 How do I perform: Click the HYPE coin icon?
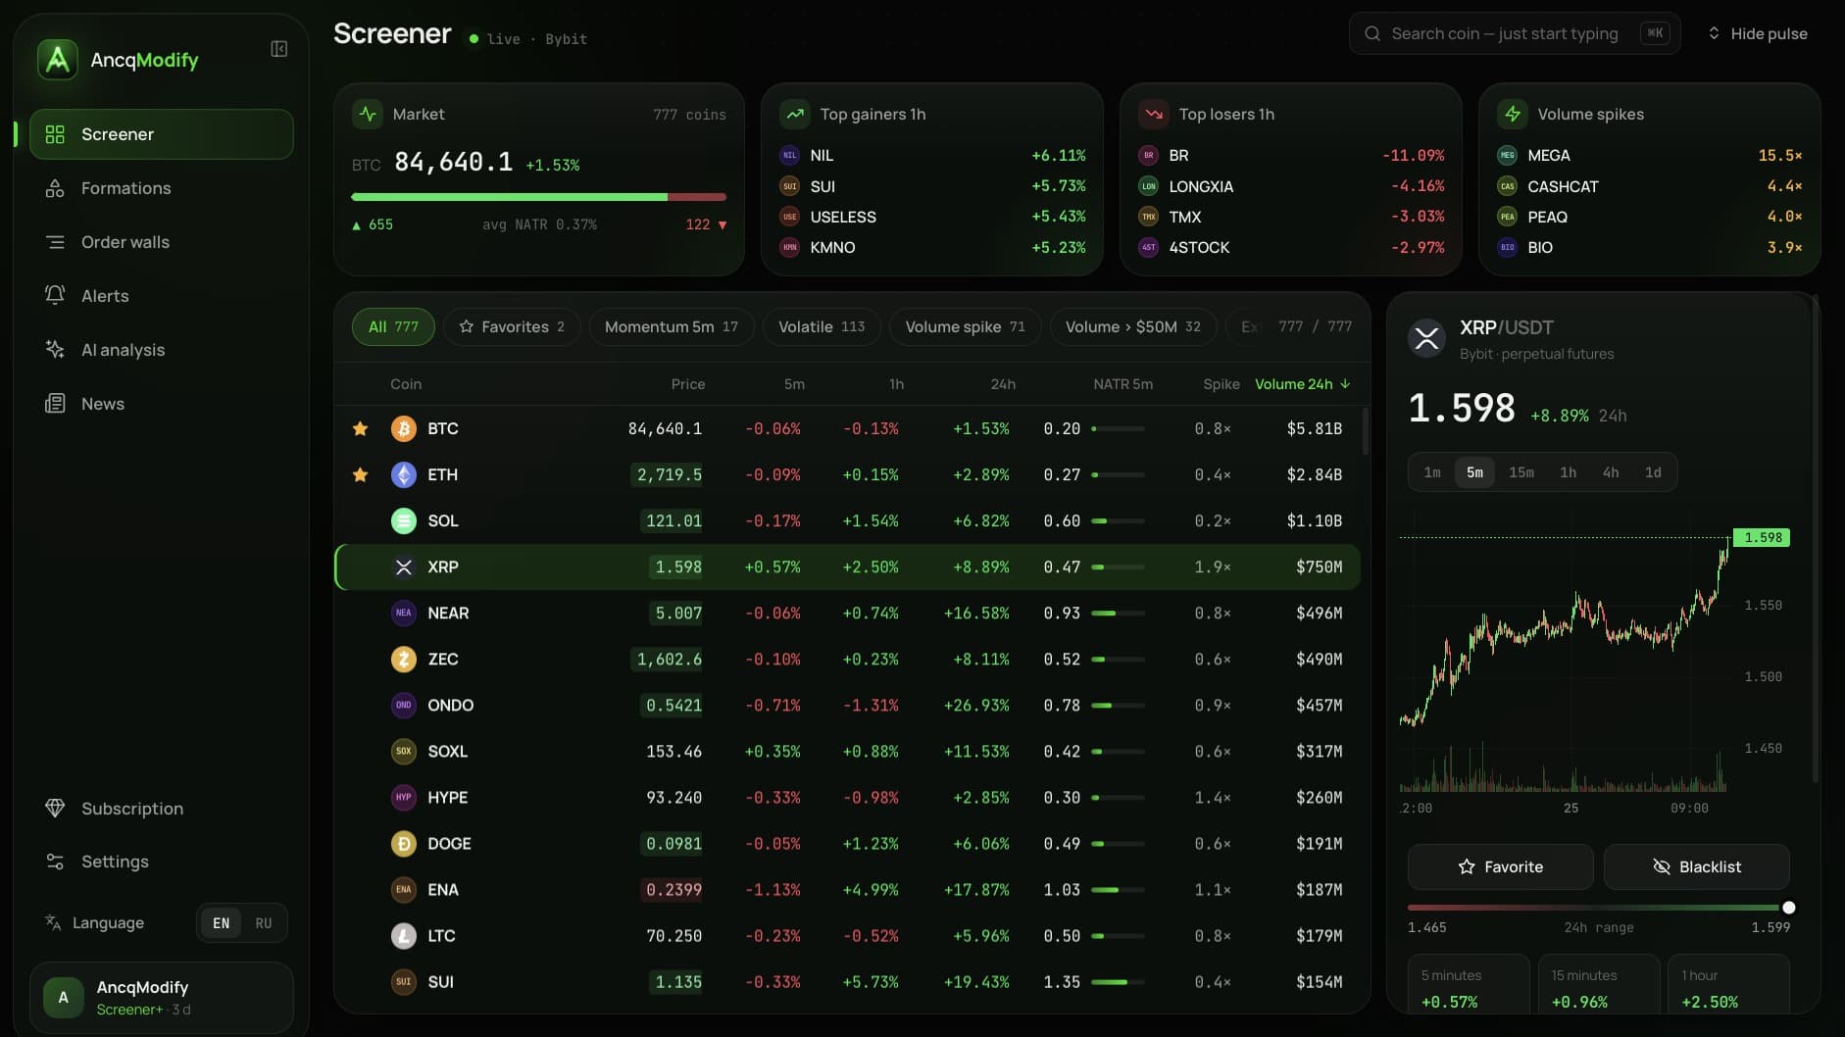[404, 797]
